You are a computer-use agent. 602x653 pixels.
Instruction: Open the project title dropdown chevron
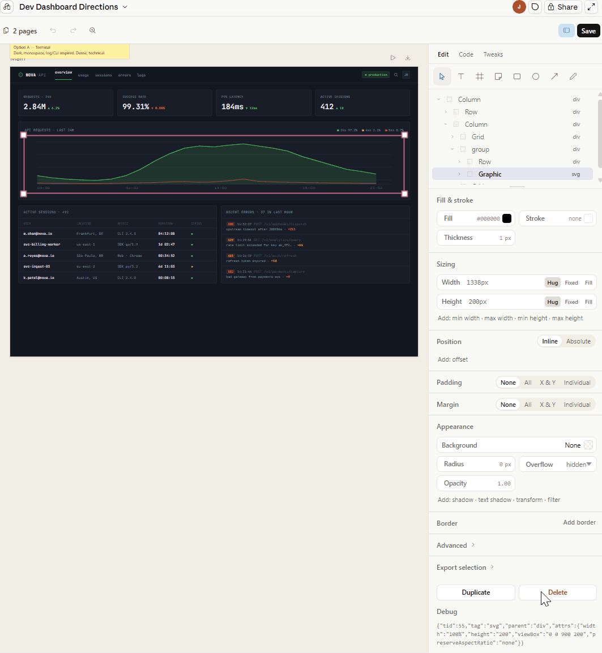(125, 7)
